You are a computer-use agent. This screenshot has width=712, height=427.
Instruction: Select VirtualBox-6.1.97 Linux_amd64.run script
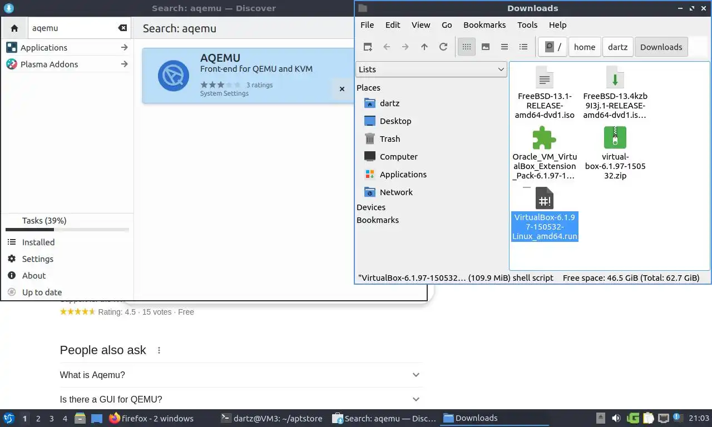(x=545, y=214)
